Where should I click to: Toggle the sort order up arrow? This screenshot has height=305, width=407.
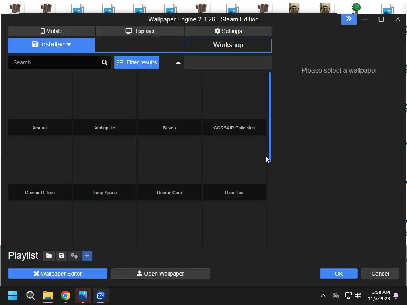click(178, 63)
